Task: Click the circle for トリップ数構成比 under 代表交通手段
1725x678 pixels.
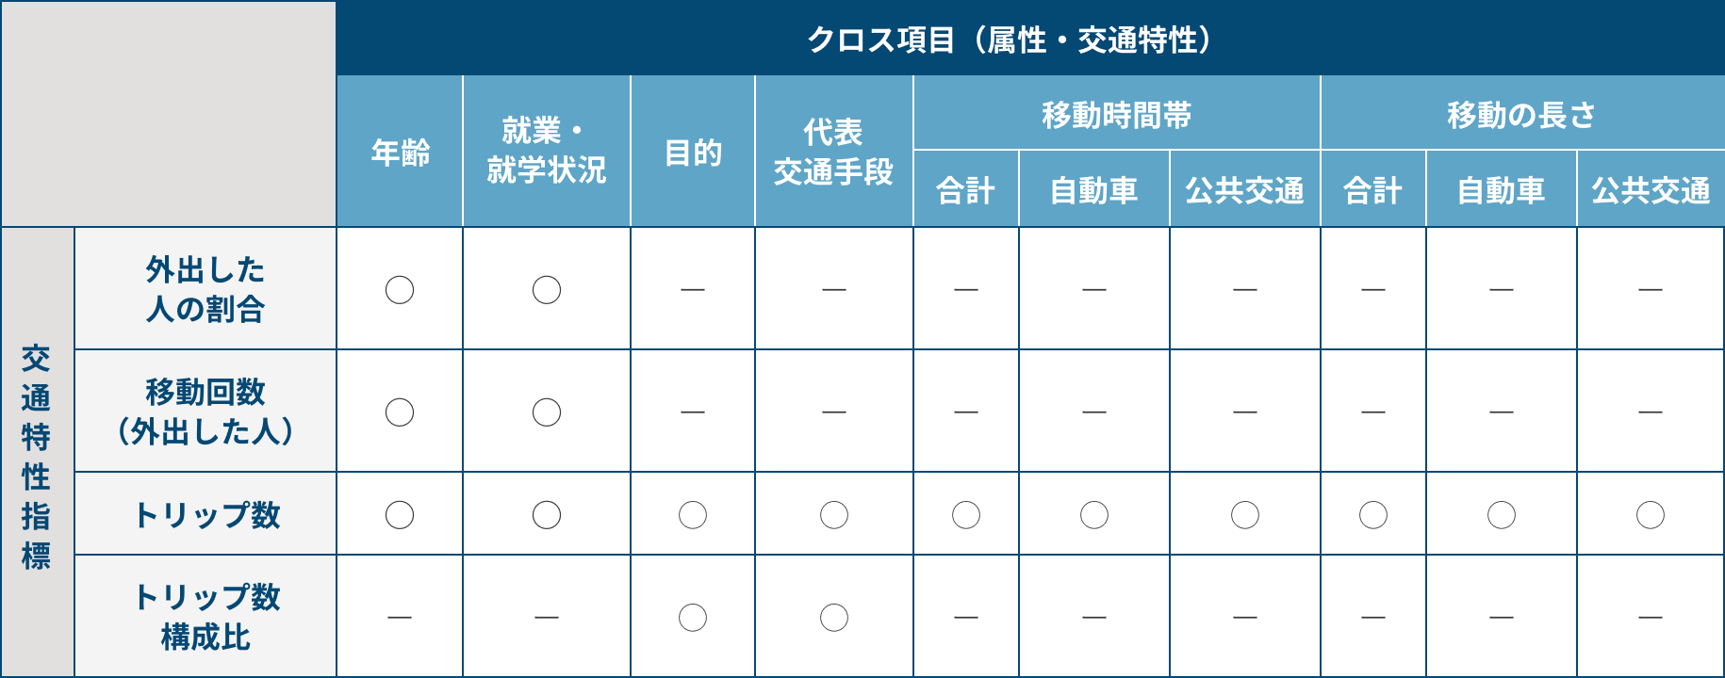Action: pos(834,617)
